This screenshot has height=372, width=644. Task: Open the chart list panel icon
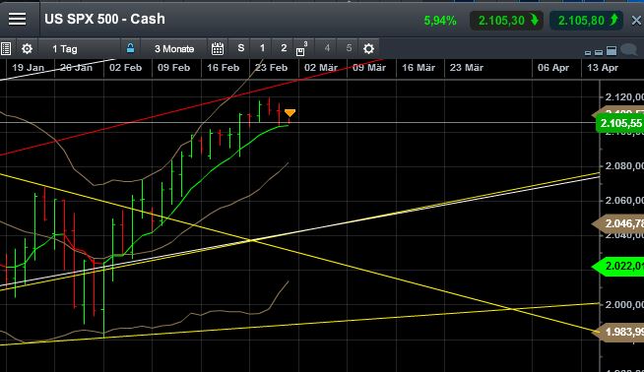coord(6,49)
